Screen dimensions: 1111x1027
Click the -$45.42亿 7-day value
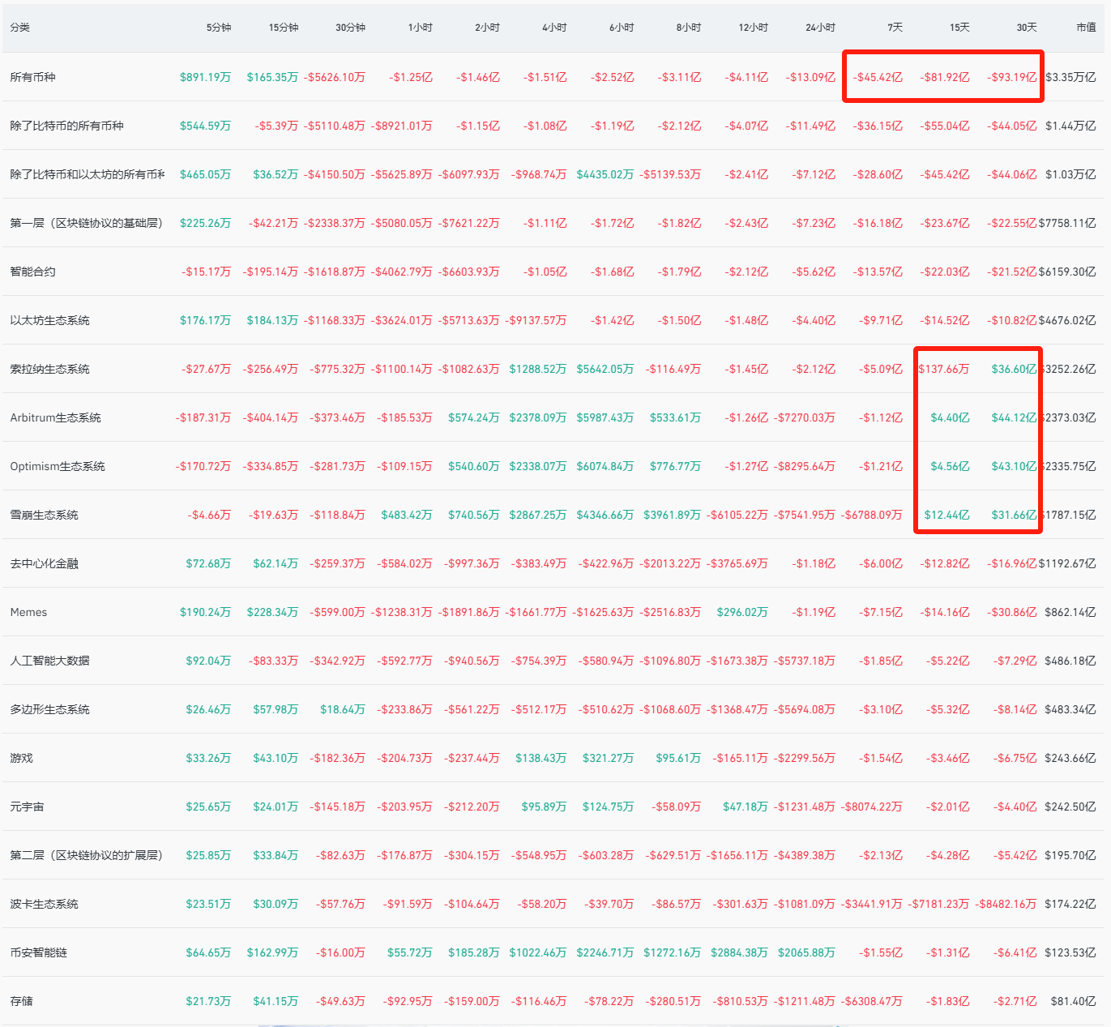coord(878,77)
